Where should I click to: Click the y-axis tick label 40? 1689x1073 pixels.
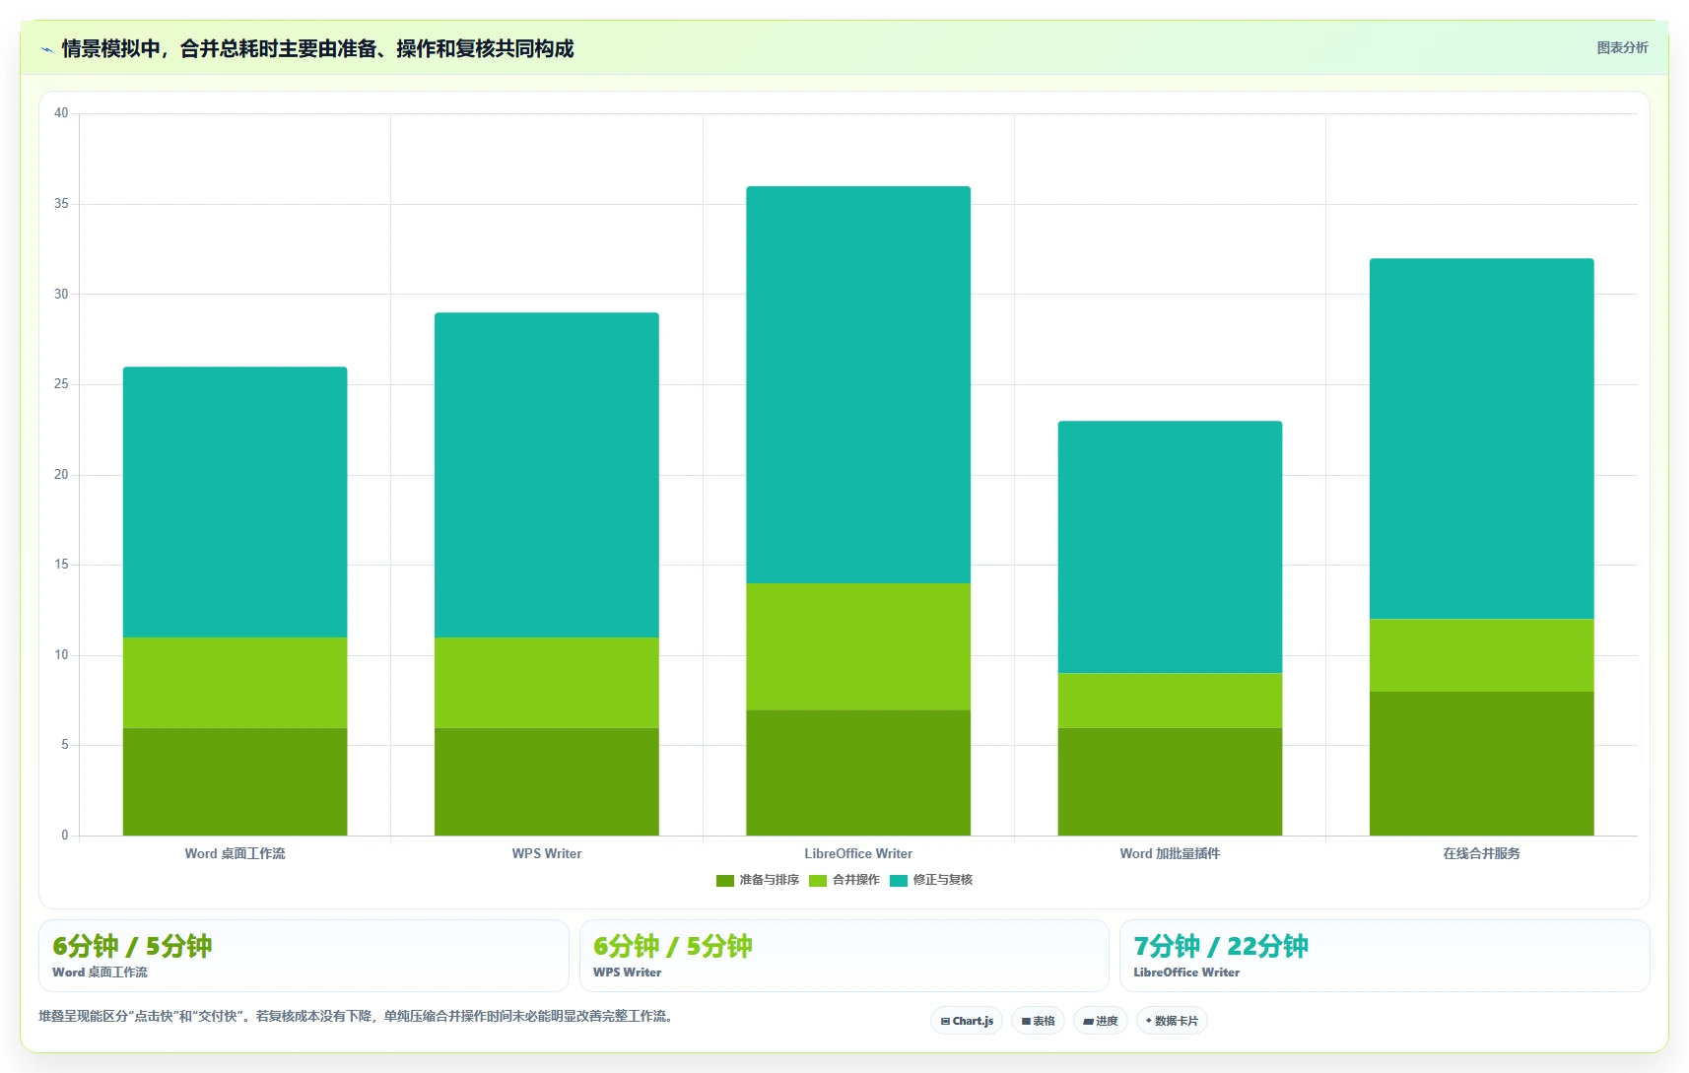(61, 113)
